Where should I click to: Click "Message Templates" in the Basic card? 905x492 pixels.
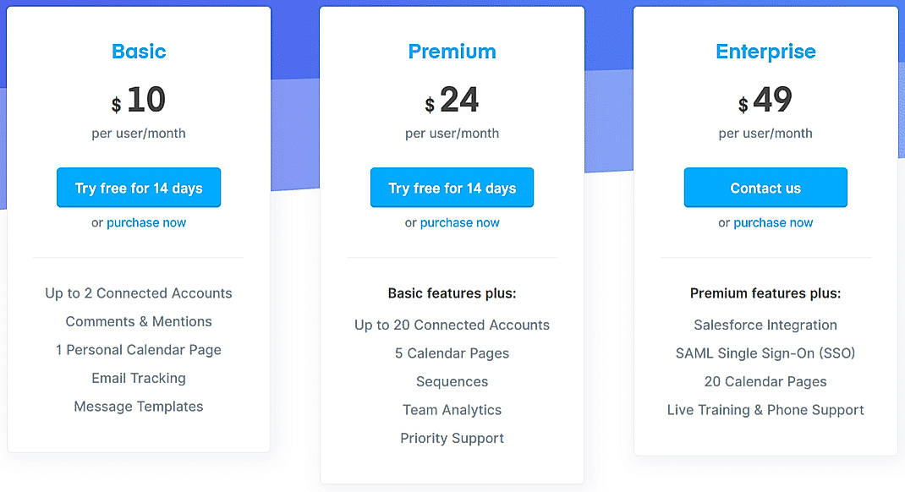[138, 407]
